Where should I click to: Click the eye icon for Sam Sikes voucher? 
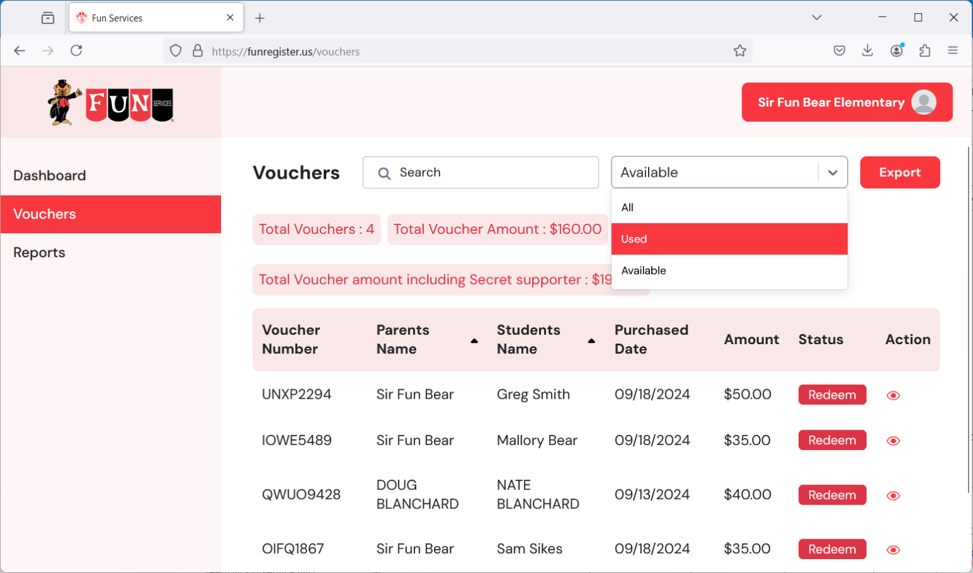pos(893,549)
